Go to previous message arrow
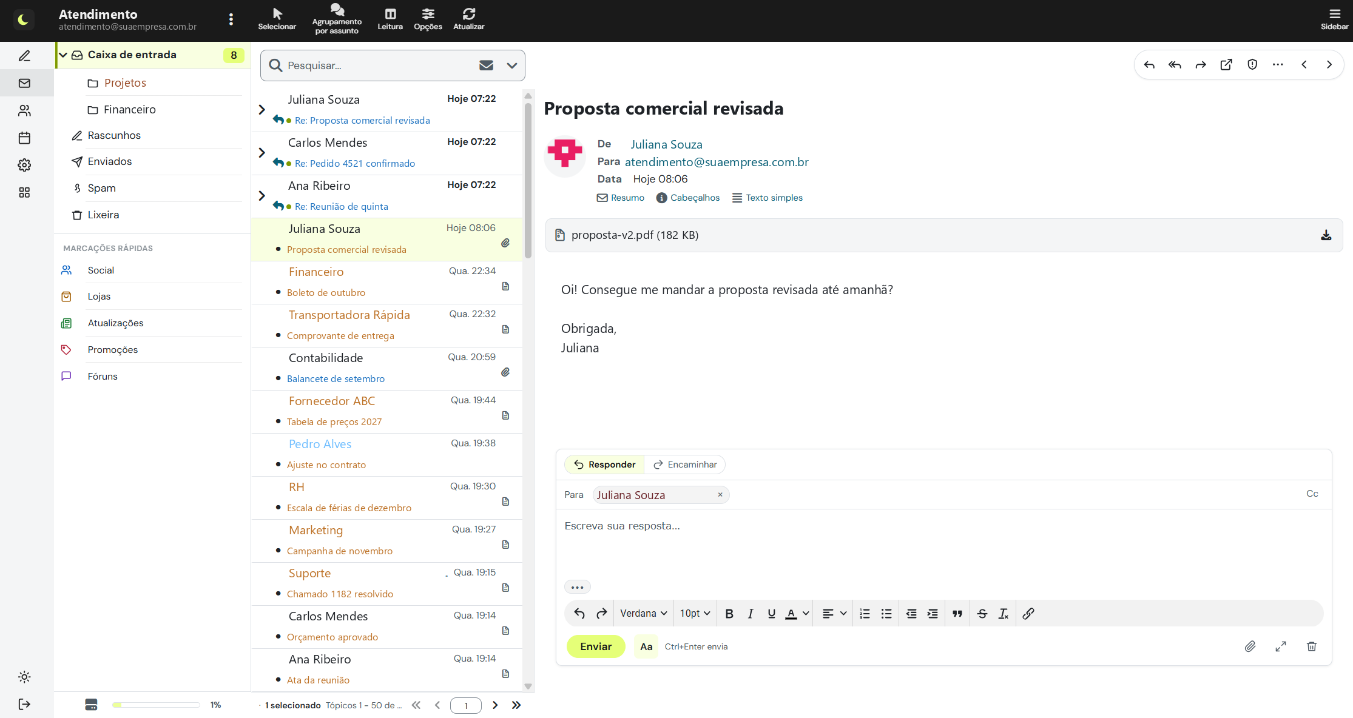Image resolution: width=1353 pixels, height=718 pixels. click(x=1304, y=65)
